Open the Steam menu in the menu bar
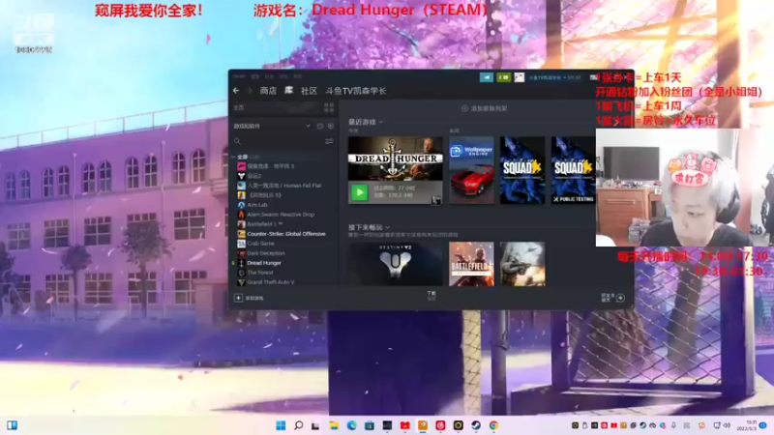 tap(239, 76)
